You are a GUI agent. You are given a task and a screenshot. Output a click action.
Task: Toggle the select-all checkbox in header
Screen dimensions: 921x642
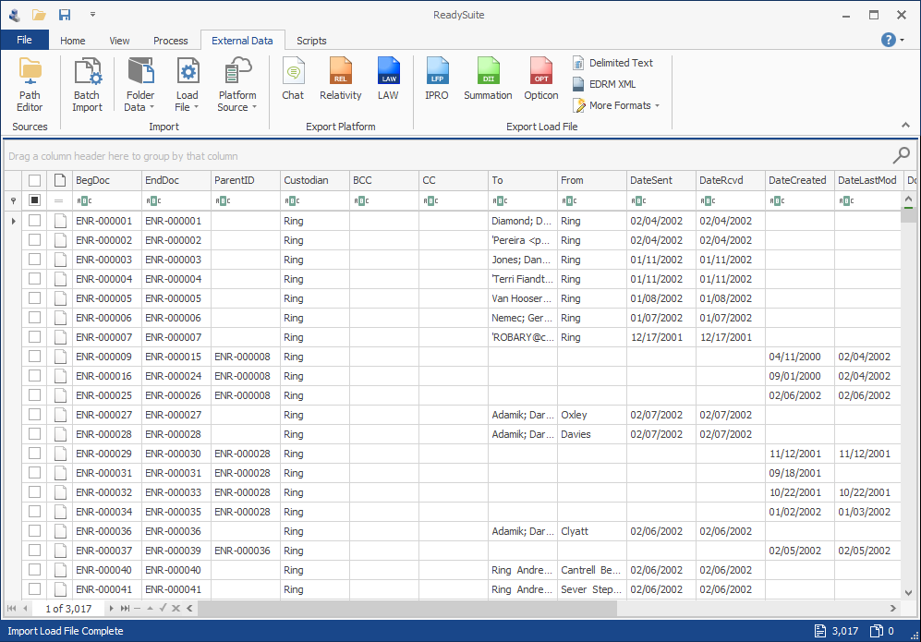click(x=35, y=180)
